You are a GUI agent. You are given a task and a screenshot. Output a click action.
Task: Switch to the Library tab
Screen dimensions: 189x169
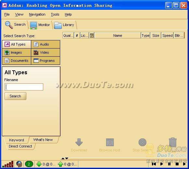64,25
